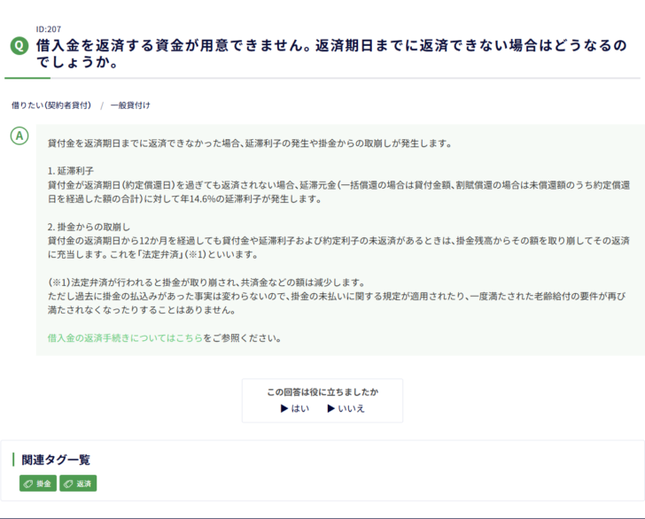Click the green A answer icon
Image resolution: width=645 pixels, height=519 pixels.
[19, 136]
